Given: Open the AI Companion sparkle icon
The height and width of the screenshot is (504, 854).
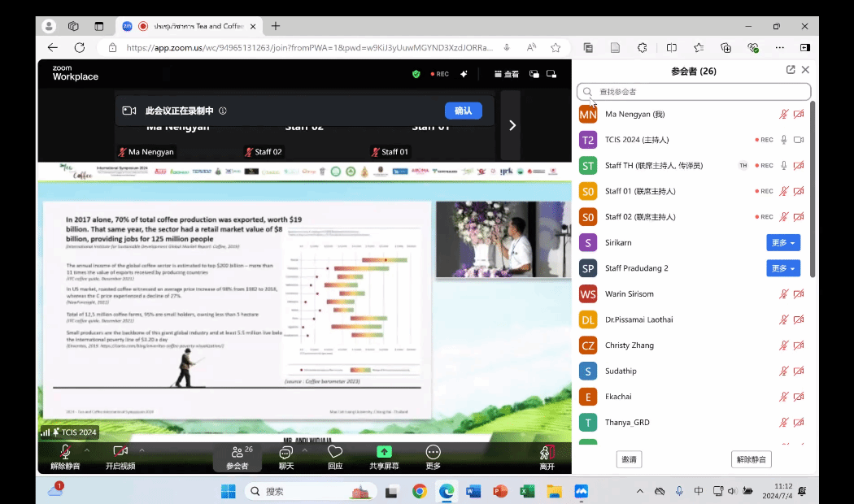Looking at the screenshot, I should point(464,74).
